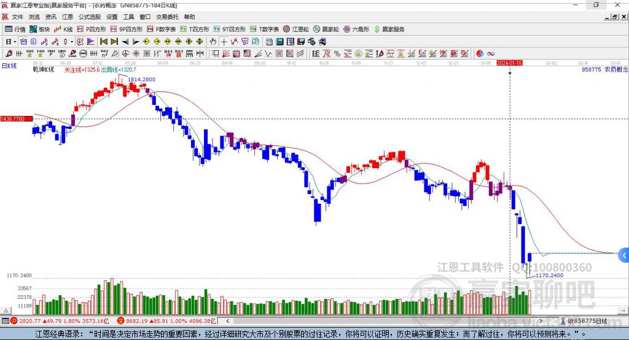The width and height of the screenshot is (629, 340).
Task: Open the T数字表 tool
Action: tap(264, 29)
